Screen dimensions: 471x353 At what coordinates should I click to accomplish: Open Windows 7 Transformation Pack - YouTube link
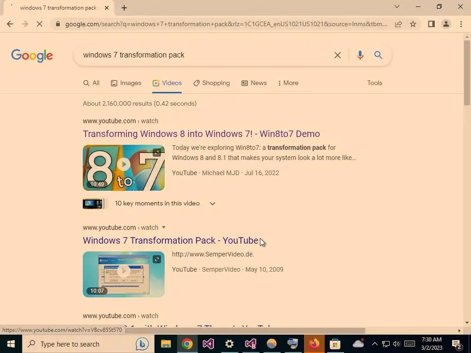[x=171, y=240]
